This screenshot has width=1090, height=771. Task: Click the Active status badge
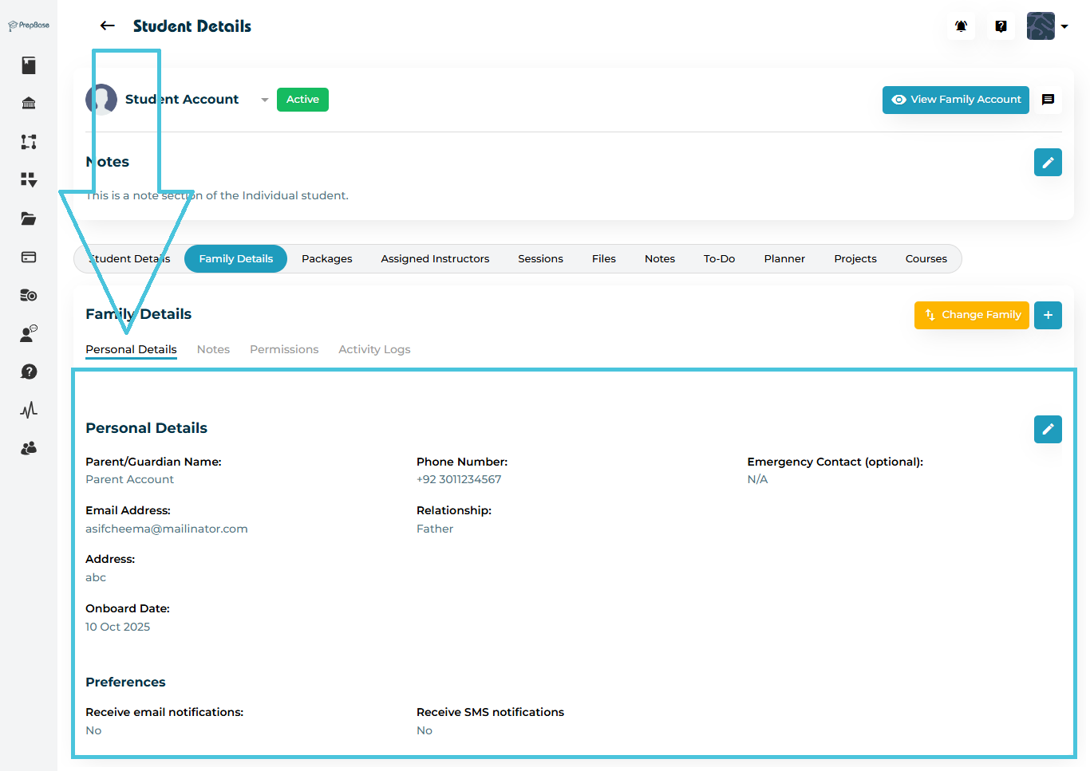(x=302, y=100)
